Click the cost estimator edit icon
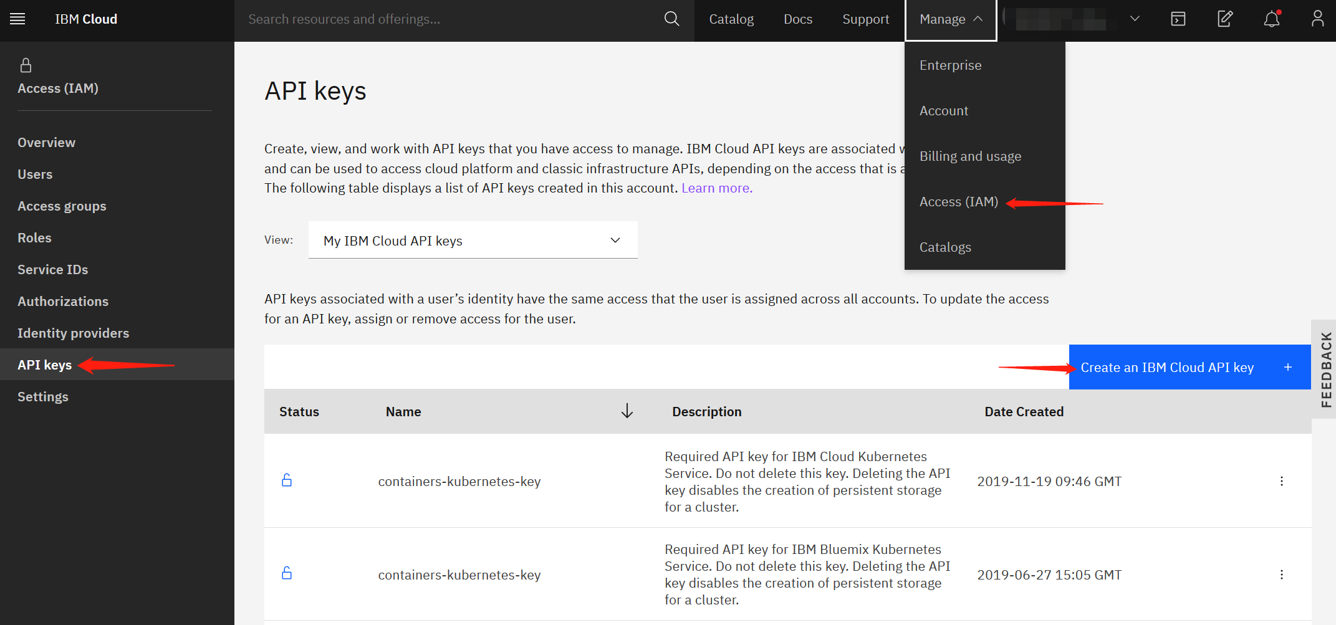The height and width of the screenshot is (625, 1336). coord(1225,19)
